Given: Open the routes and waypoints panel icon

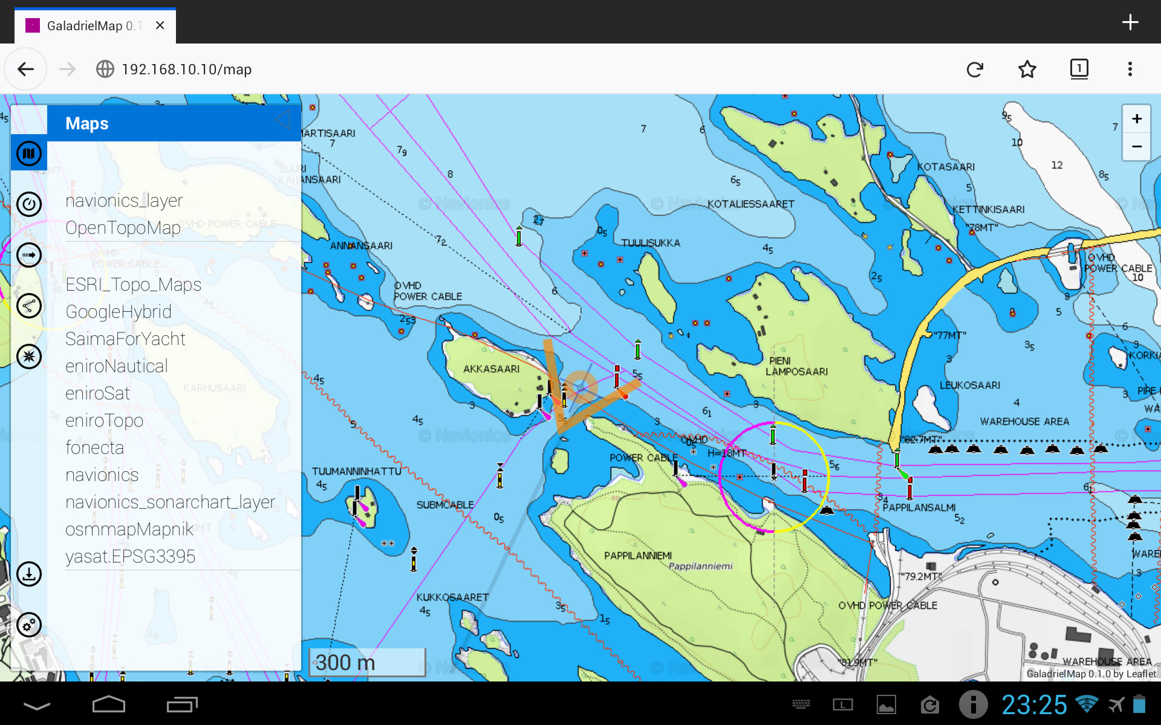Looking at the screenshot, I should click(x=29, y=306).
